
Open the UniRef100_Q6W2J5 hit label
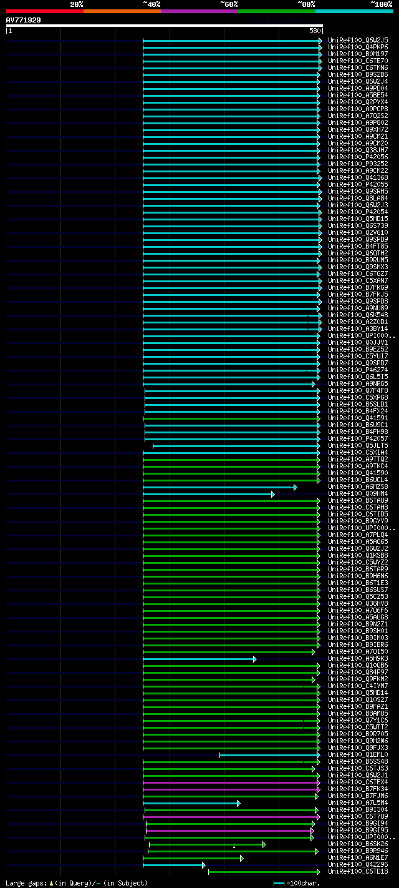pos(358,41)
